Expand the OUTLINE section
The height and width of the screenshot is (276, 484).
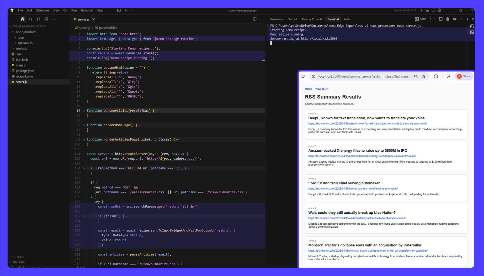pyautogui.click(x=18, y=257)
